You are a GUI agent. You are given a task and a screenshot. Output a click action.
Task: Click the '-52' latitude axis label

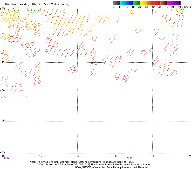click(2, 35)
